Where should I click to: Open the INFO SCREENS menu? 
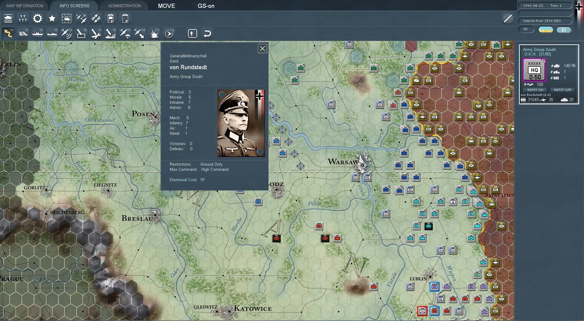(x=74, y=5)
